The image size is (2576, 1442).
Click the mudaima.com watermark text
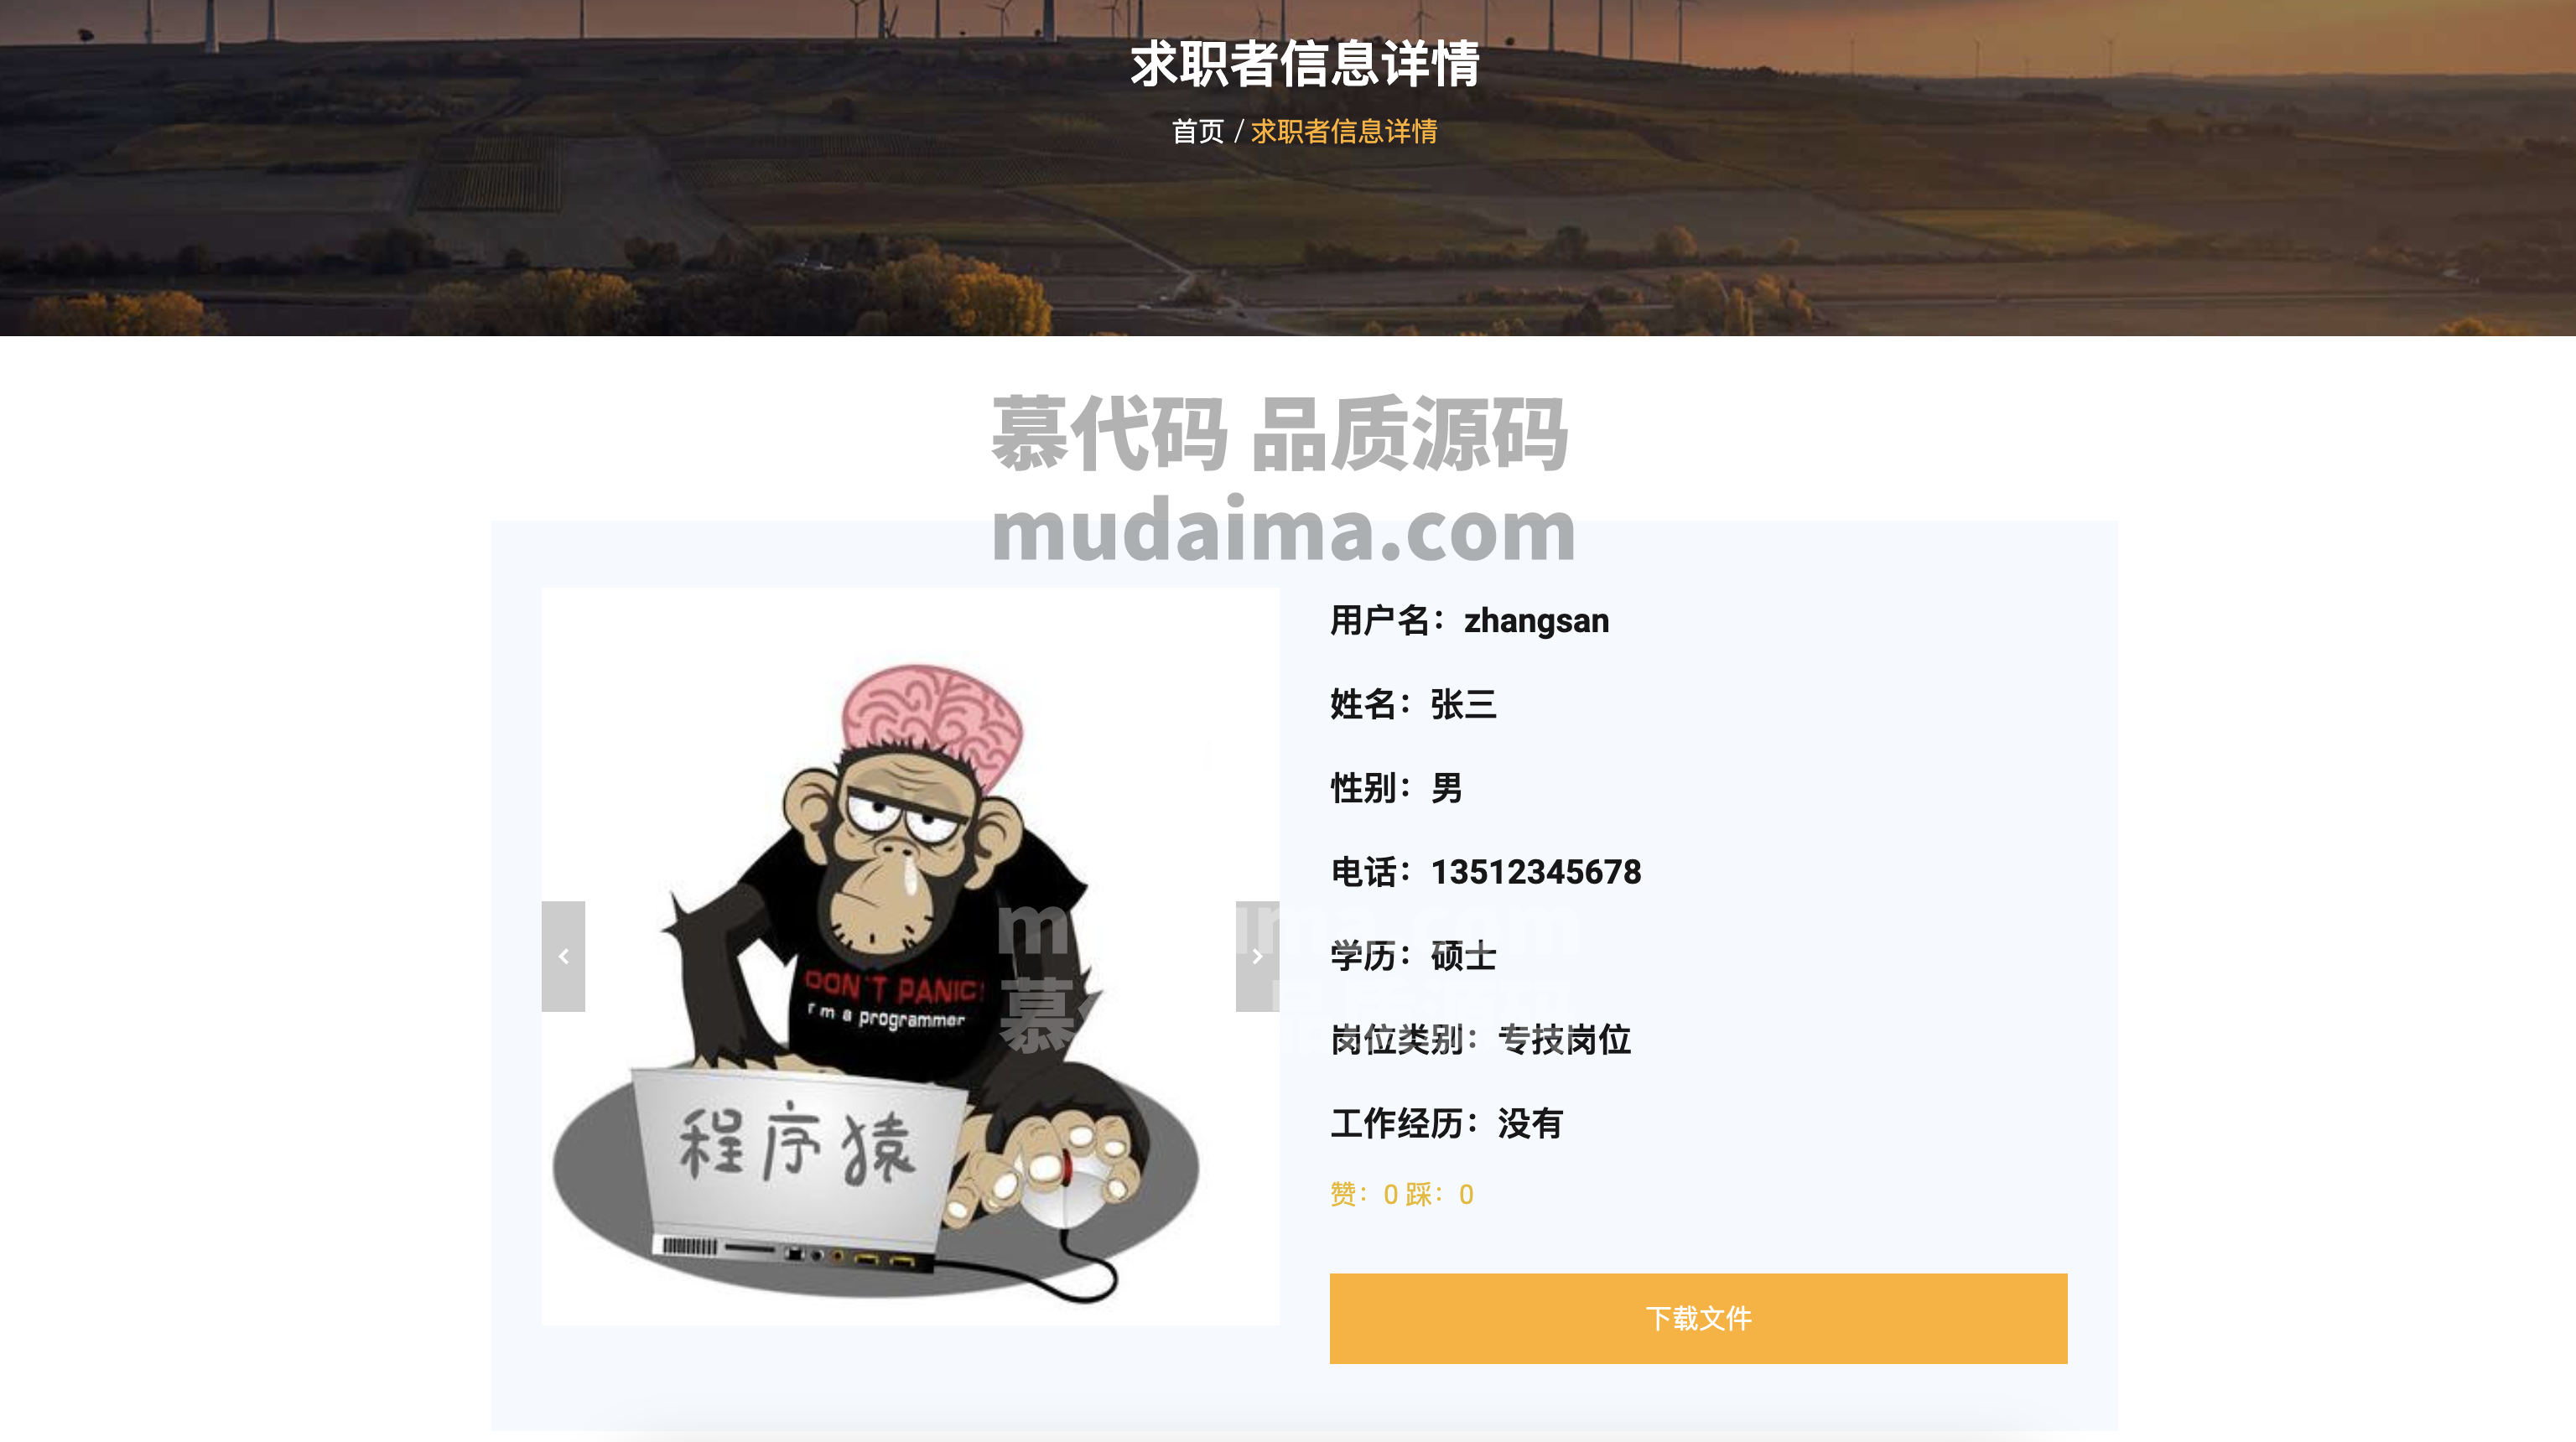coord(1284,530)
